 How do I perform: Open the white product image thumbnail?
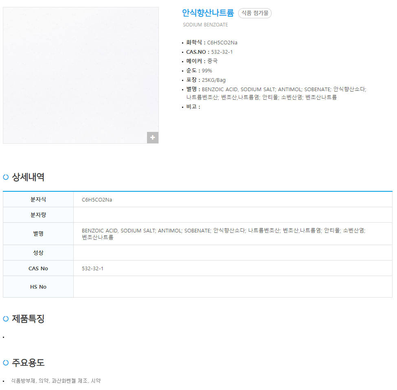[81, 75]
